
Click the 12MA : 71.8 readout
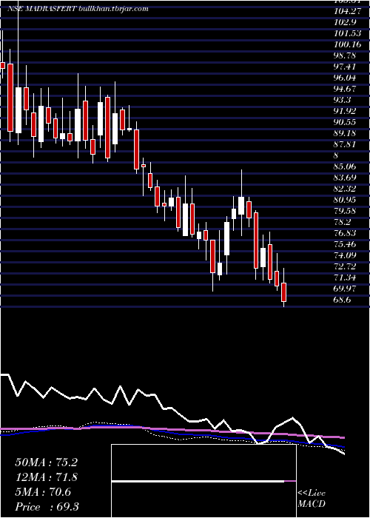click(46, 477)
